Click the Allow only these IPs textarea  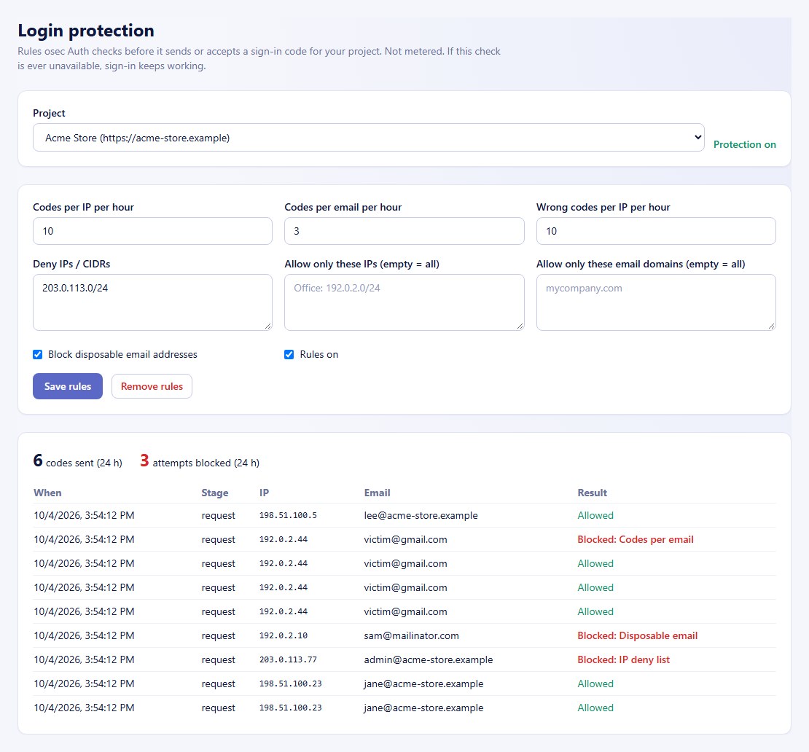404,302
